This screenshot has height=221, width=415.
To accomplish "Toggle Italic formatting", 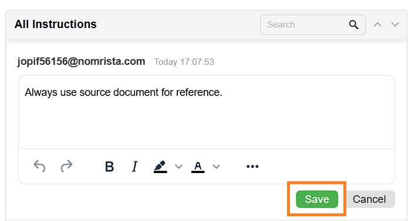I will coord(135,167).
